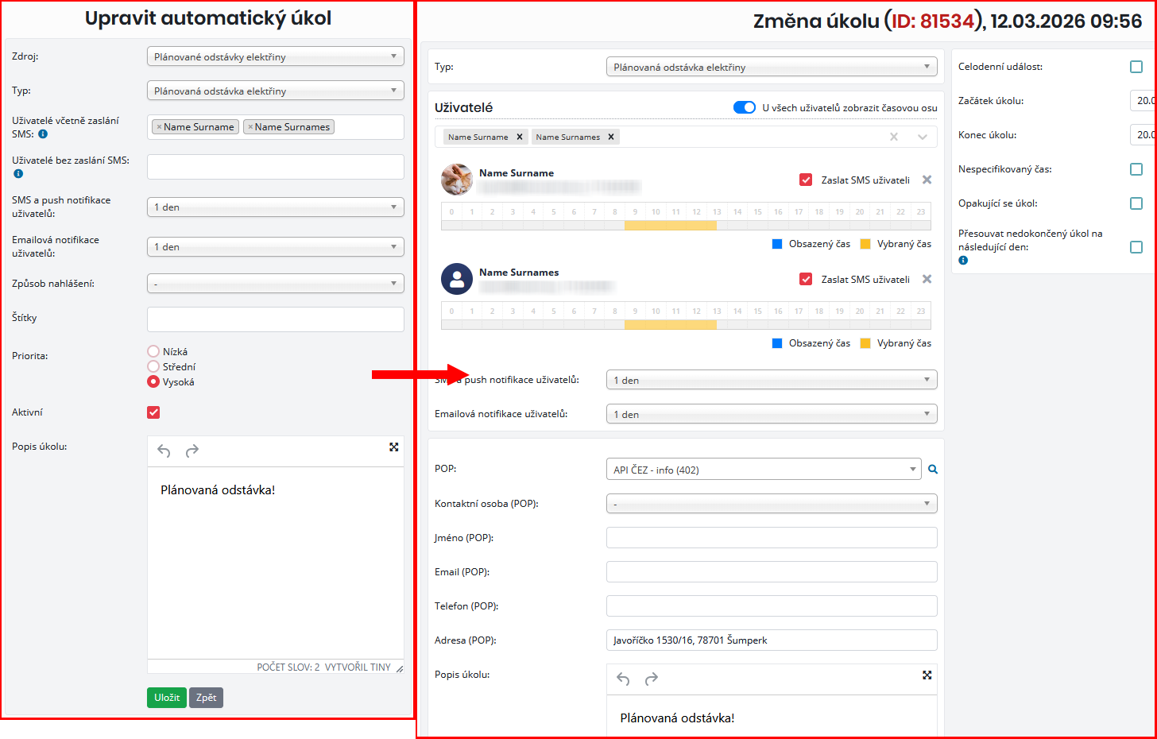
Task: Uncheck the Aktivní checkbox
Action: 153,412
